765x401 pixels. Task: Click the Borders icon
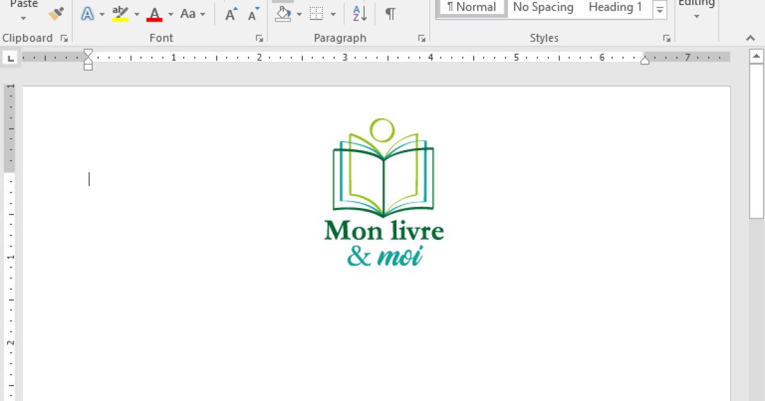[317, 13]
